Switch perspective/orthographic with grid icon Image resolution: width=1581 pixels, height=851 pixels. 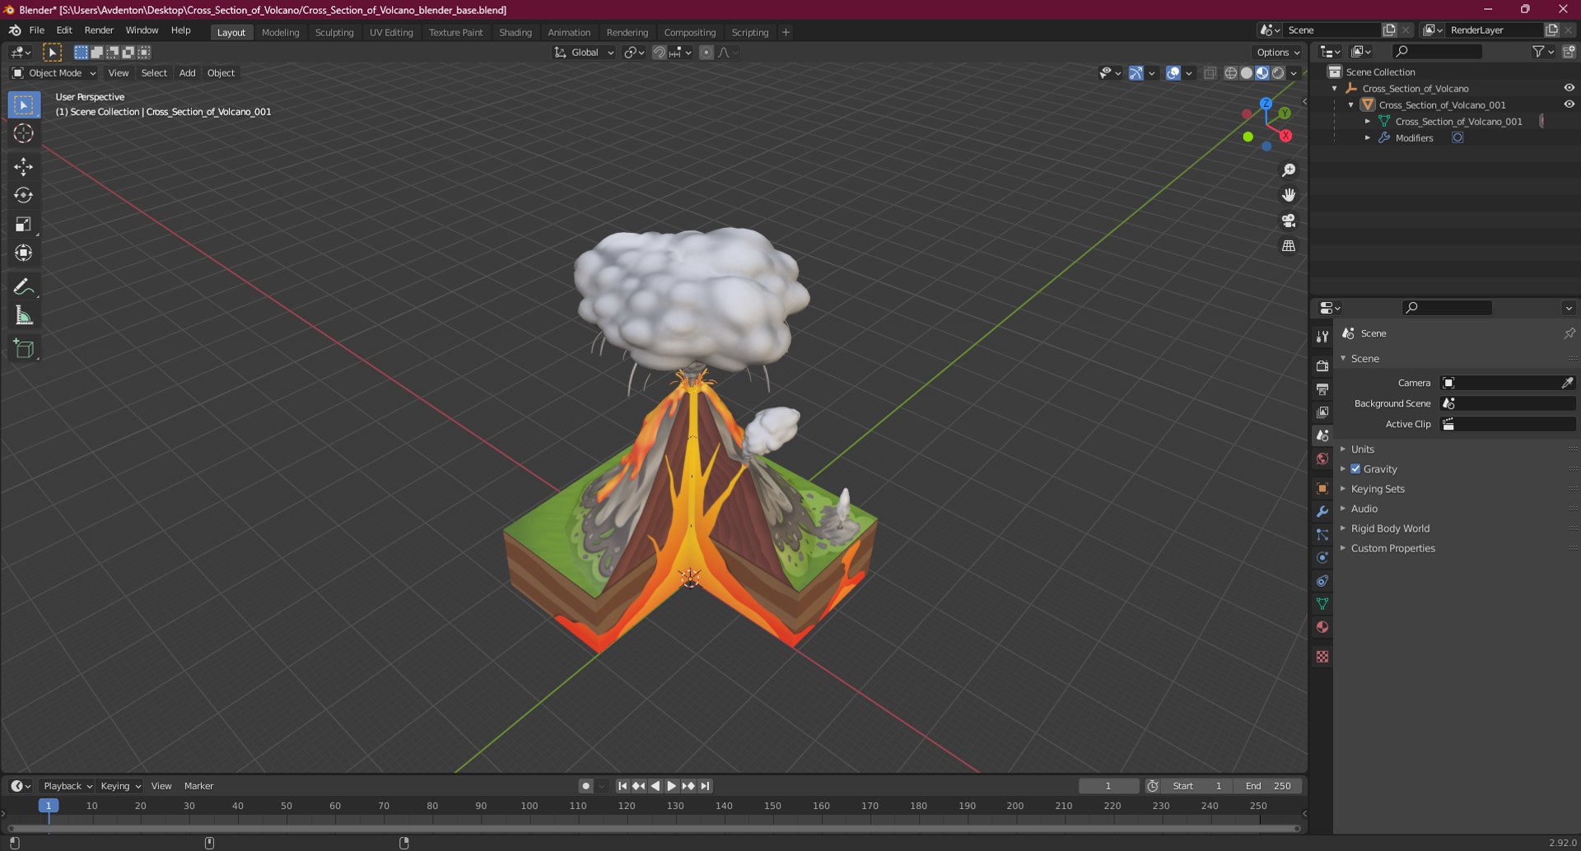(x=1289, y=246)
